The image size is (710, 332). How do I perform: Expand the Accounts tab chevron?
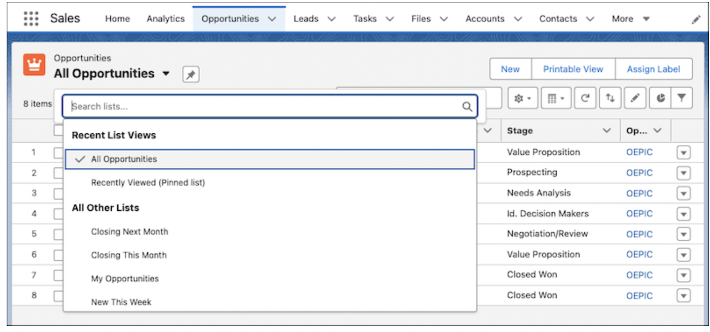518,19
